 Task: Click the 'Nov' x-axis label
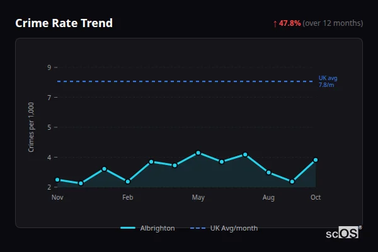click(x=57, y=197)
